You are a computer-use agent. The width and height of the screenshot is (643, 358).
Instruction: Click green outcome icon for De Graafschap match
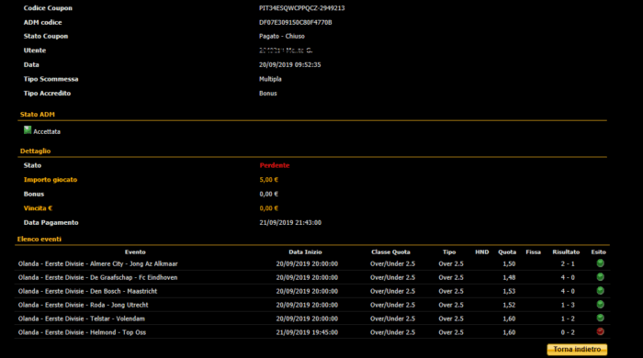click(601, 277)
